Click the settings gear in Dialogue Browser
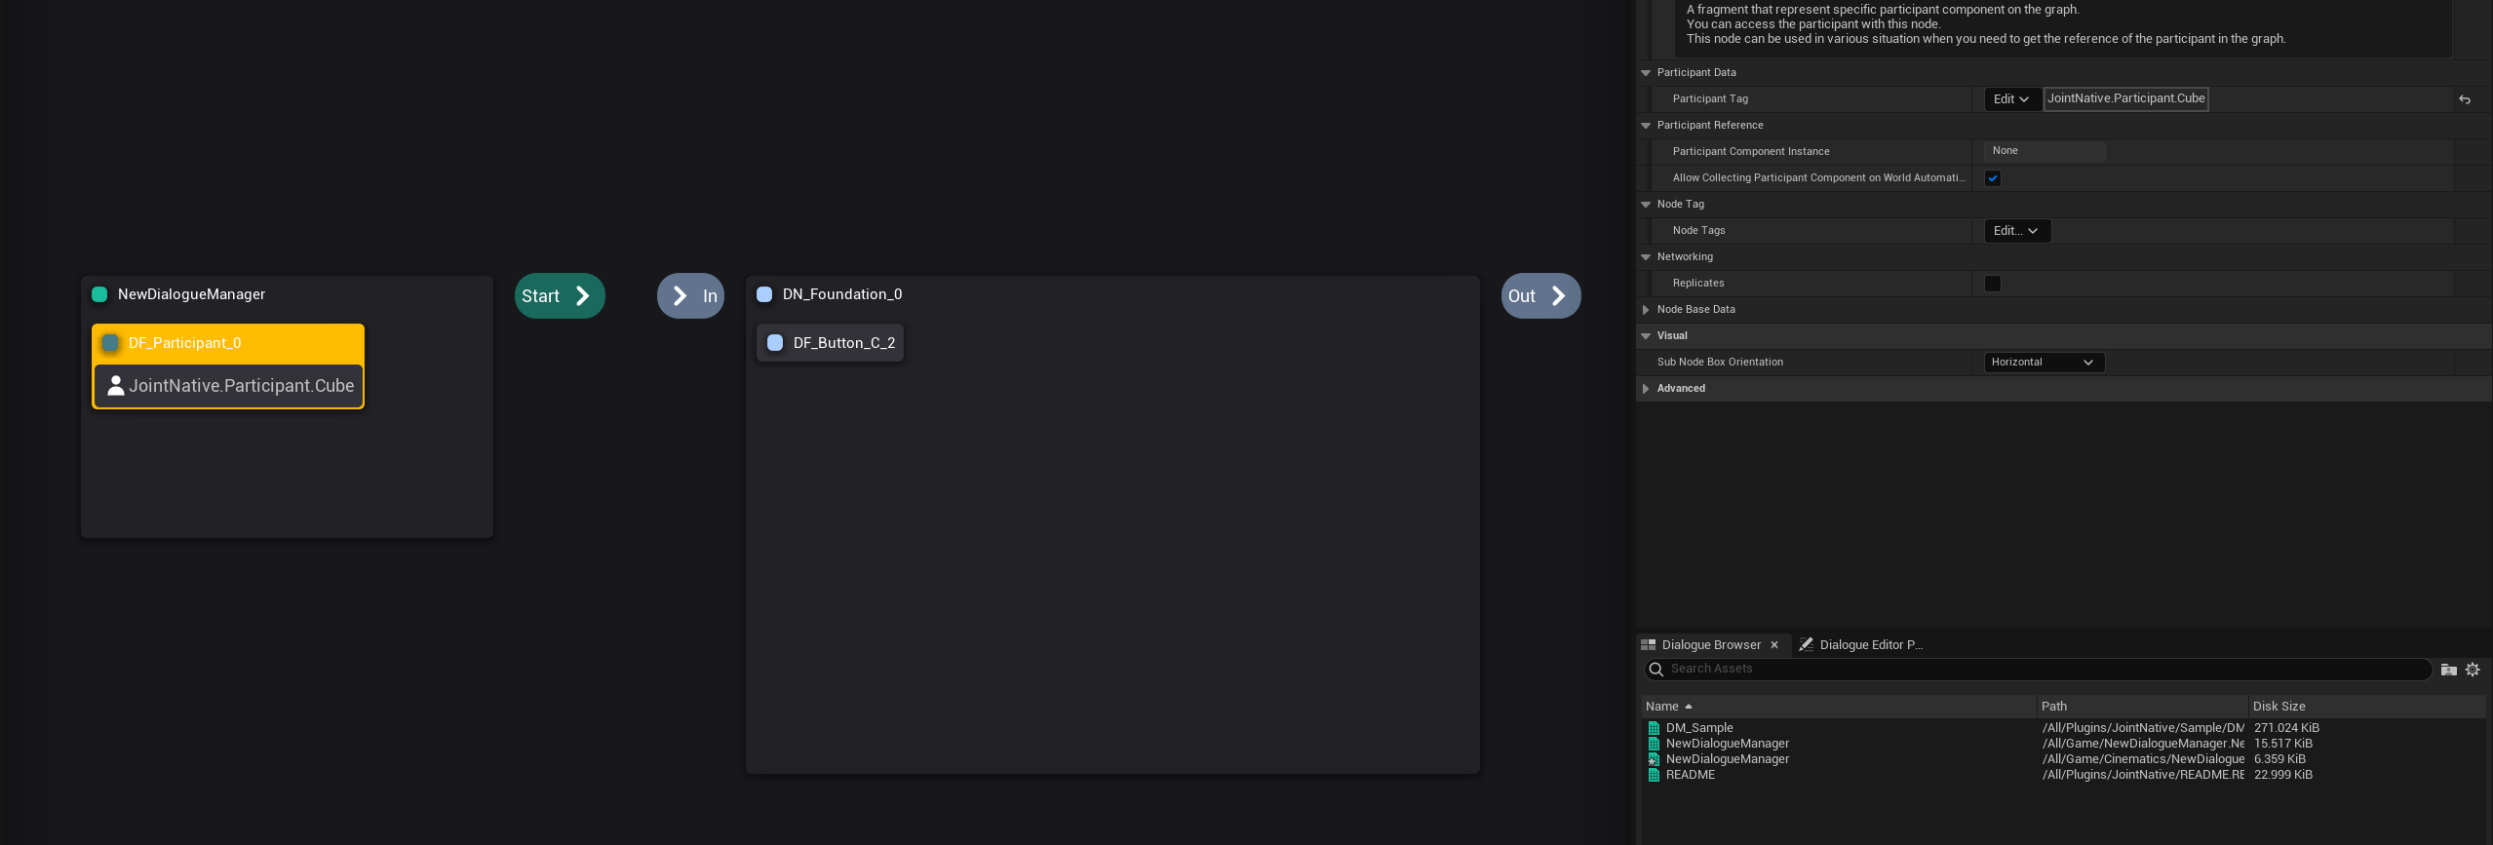This screenshot has width=2493, height=845. (2473, 670)
